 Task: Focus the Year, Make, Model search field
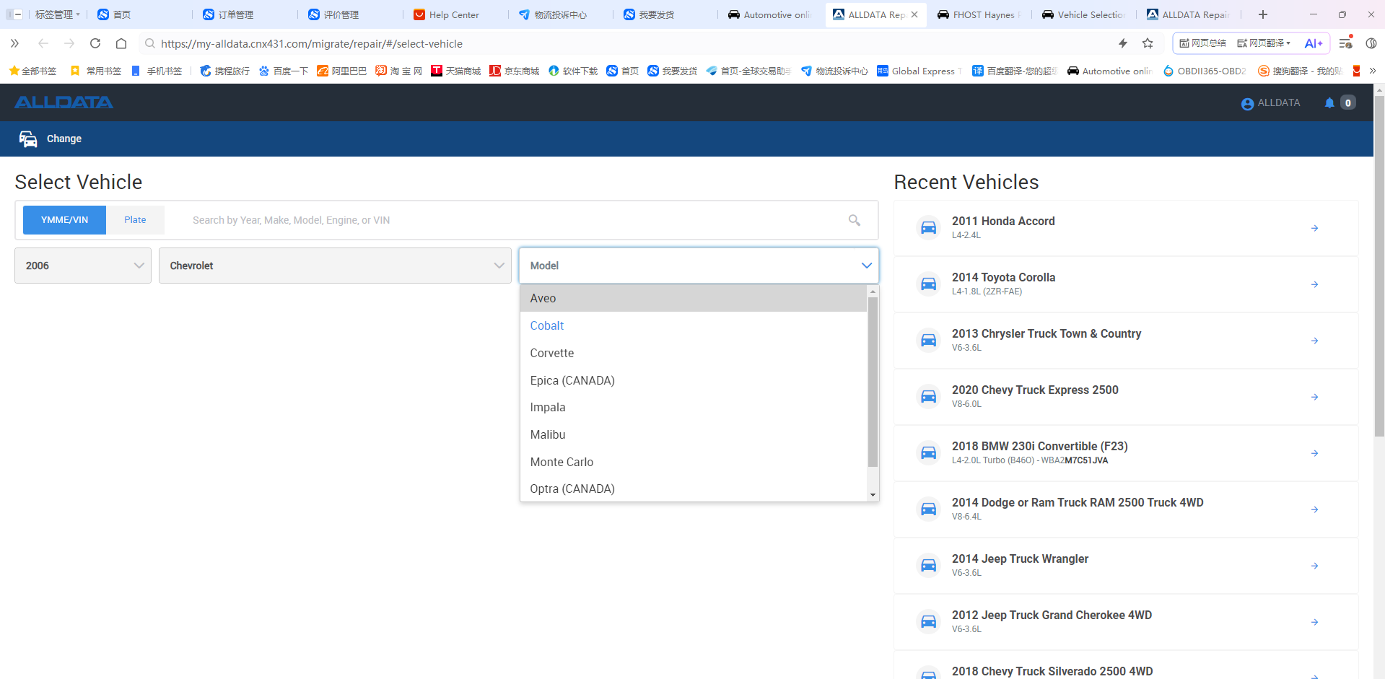tap(512, 220)
